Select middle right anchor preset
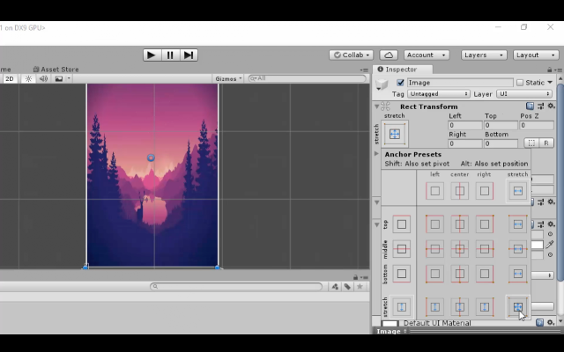564x352 pixels. pos(485,249)
